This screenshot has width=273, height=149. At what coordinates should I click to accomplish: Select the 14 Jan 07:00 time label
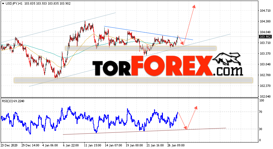pyautogui.click(x=113, y=145)
